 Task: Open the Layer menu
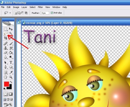coord(24,7)
